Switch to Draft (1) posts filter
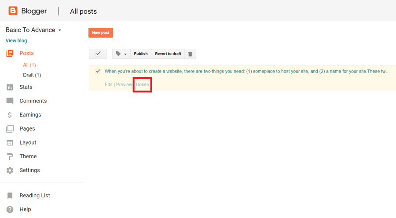Screen dimensions: 396x218 click(x=32, y=75)
